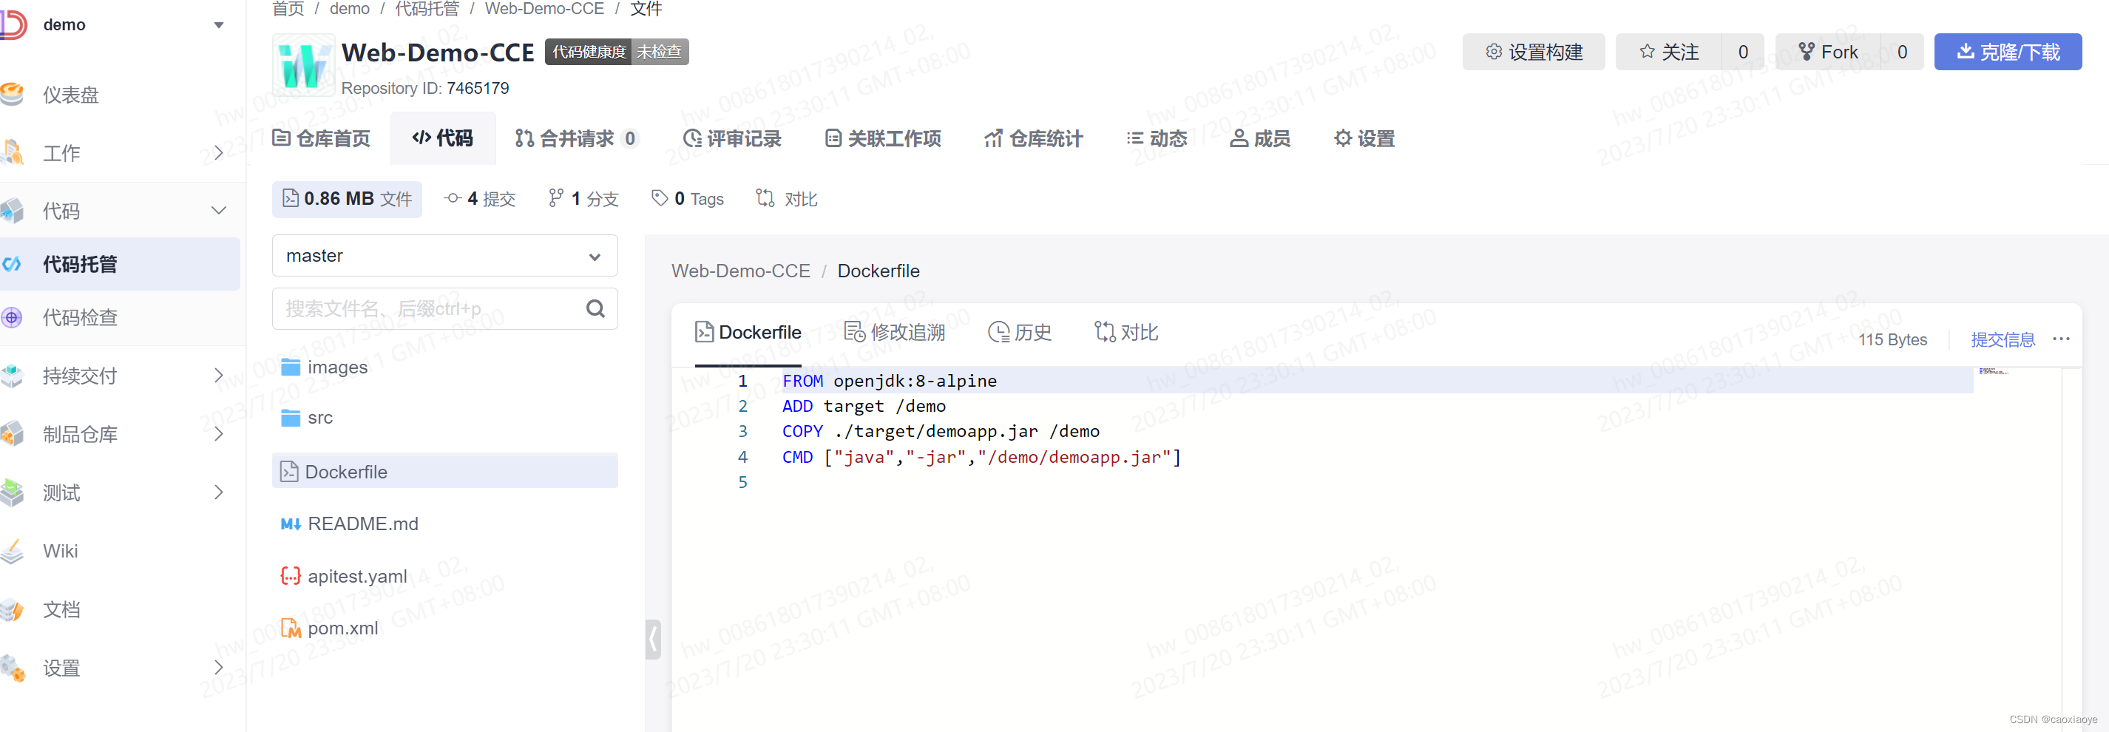Viewport: 2109px width, 732px height.
Task: Click the 制品仓库 sidebar icon
Action: [13, 434]
